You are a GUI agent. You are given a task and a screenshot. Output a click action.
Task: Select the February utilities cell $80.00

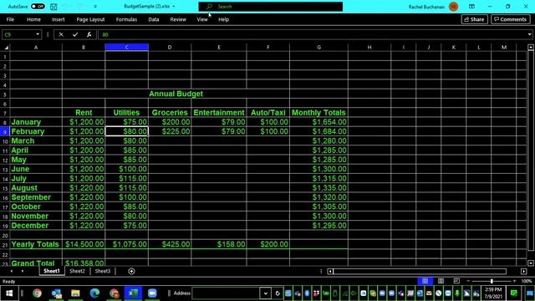coord(126,131)
